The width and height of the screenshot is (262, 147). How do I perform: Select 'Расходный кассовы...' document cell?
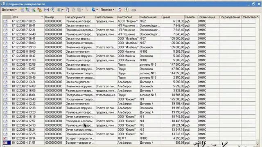coord(80,121)
